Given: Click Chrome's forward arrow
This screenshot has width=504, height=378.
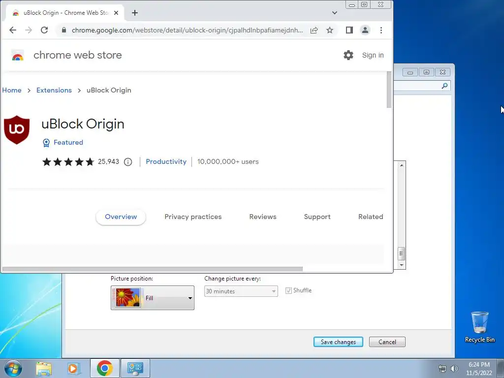Looking at the screenshot, I should click(x=29, y=30).
